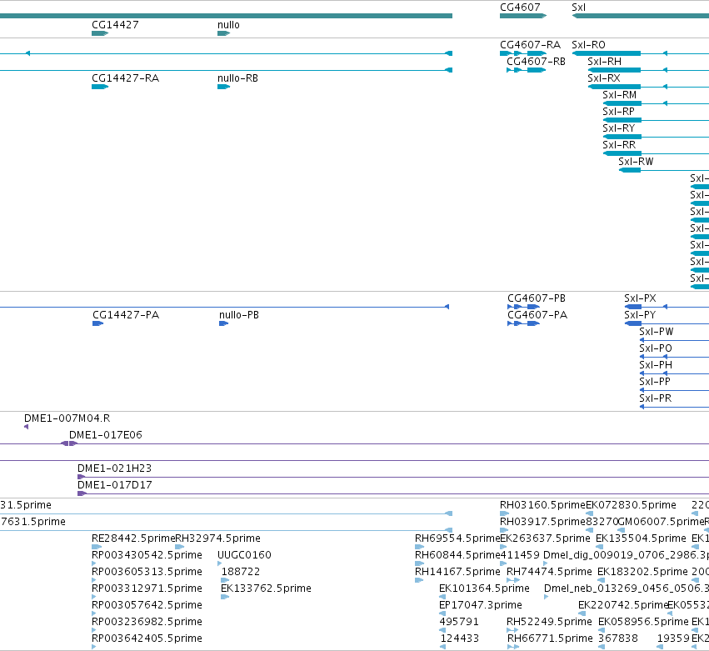Click the Sxl-PW label

click(x=657, y=332)
